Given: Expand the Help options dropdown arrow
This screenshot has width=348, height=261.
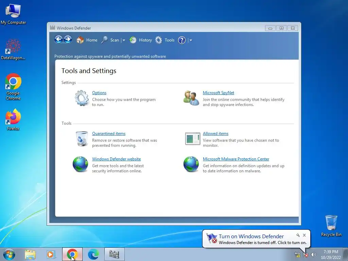Looking at the screenshot, I should (191, 40).
